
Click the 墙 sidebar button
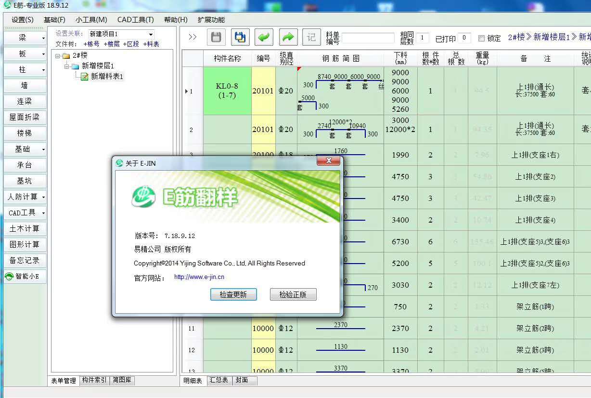click(x=25, y=86)
